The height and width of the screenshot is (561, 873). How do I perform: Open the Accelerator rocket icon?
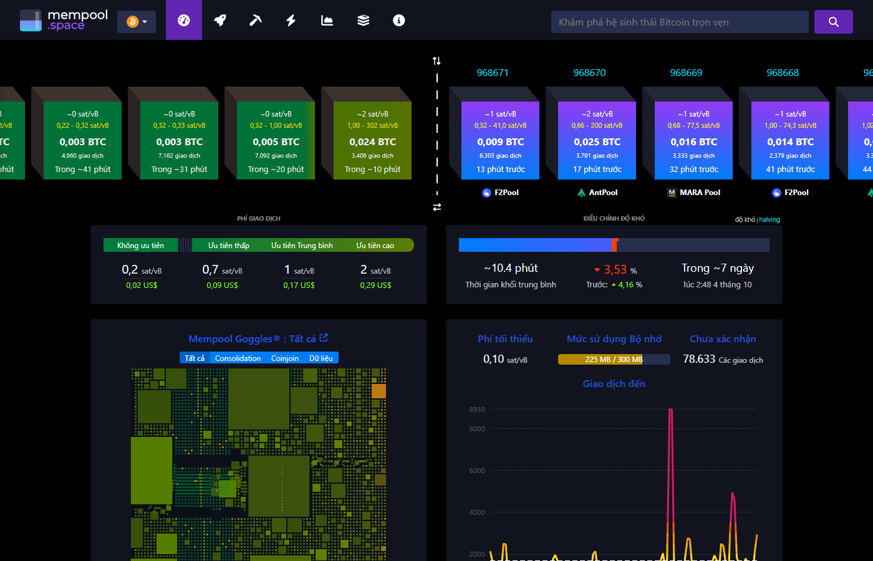click(x=219, y=20)
